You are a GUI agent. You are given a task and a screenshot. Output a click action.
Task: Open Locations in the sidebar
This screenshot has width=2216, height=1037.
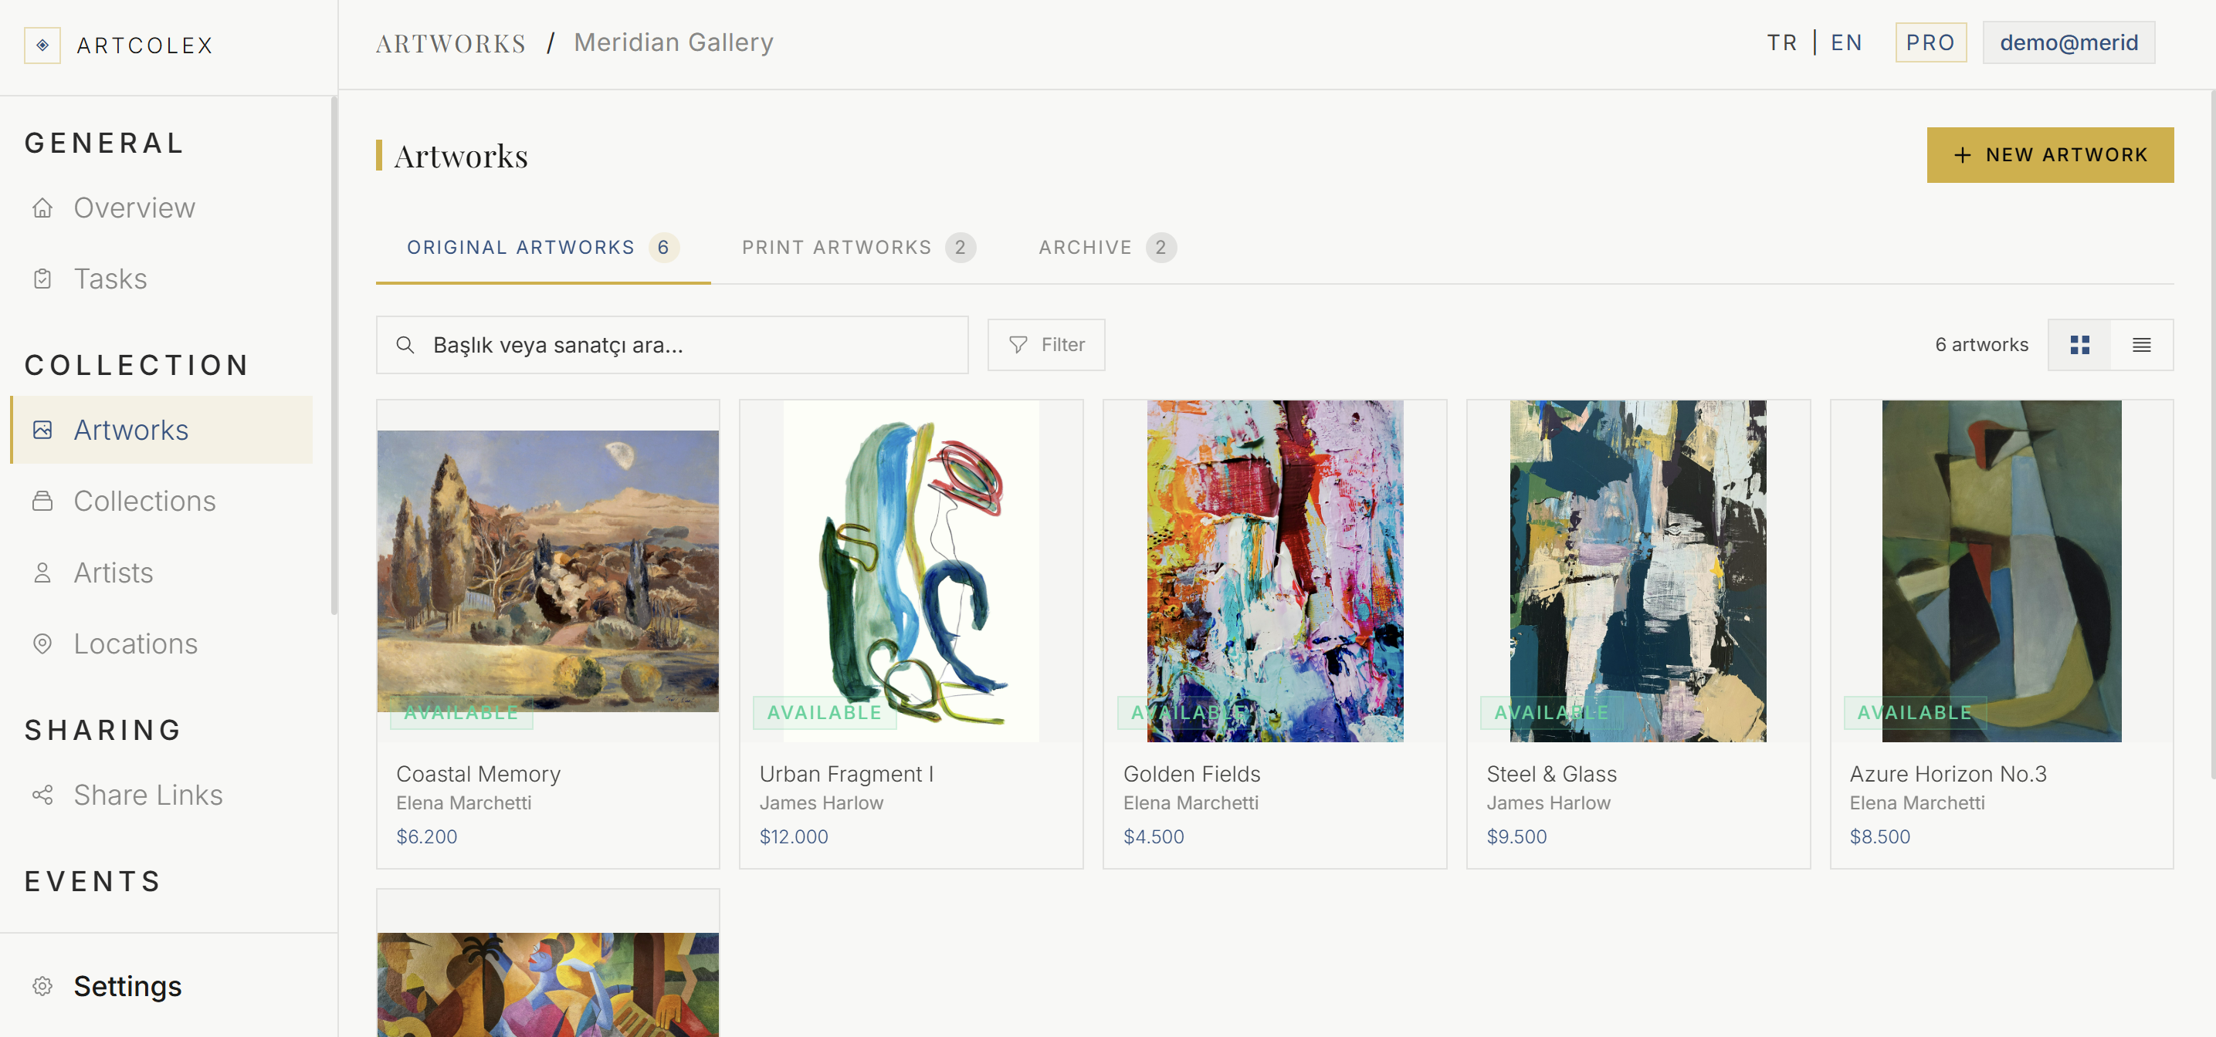(161, 644)
